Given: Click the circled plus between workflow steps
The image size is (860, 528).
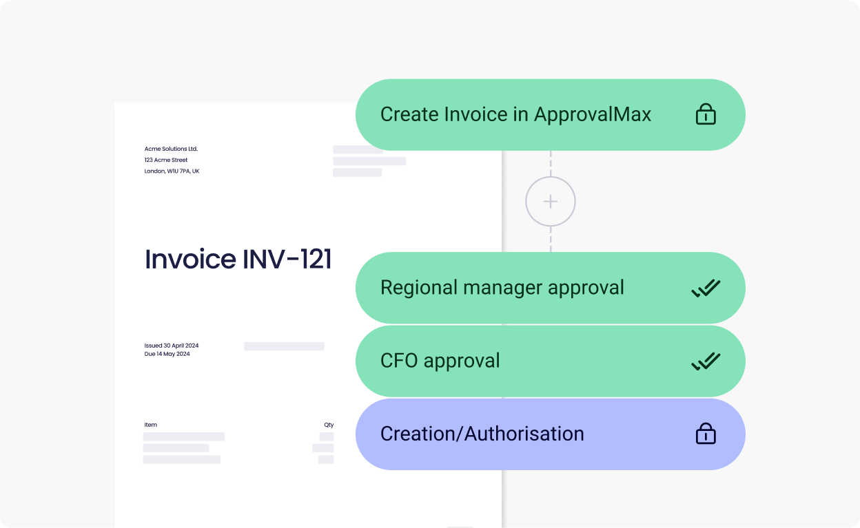Looking at the screenshot, I should coord(550,201).
